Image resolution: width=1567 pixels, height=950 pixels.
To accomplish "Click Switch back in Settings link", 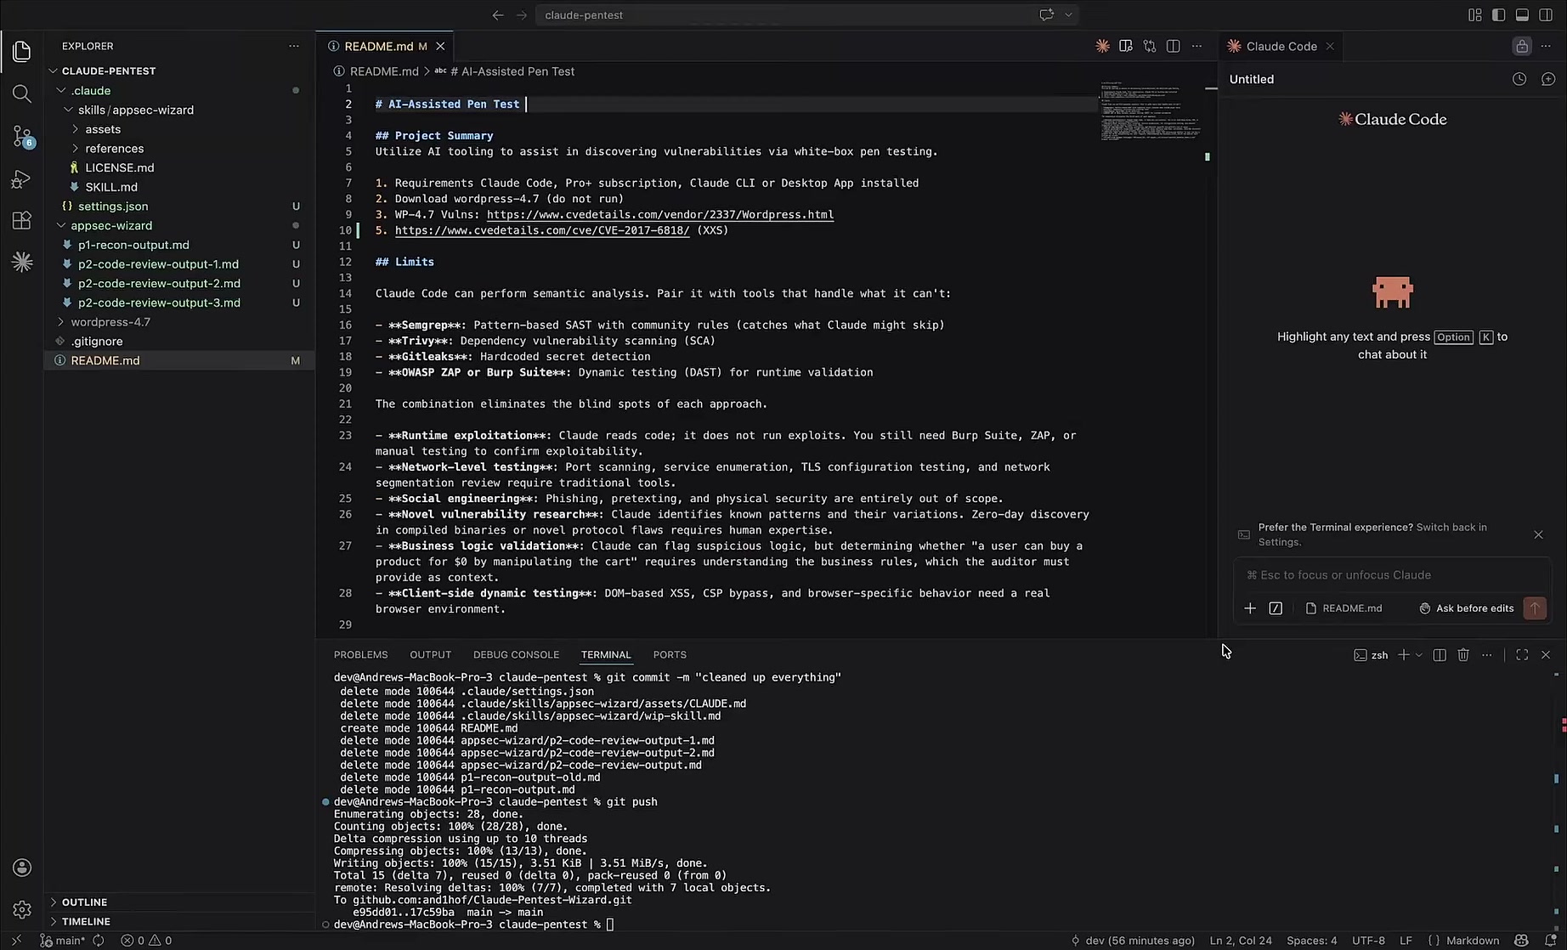I will point(1372,534).
